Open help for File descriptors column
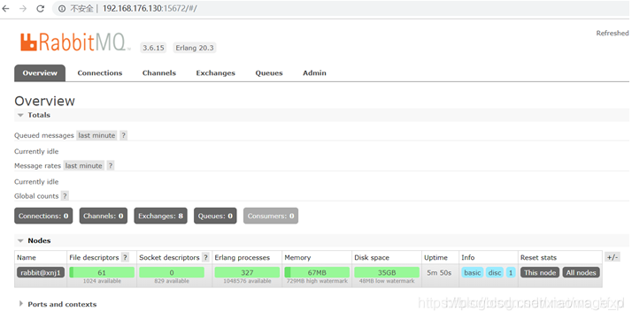The height and width of the screenshot is (319, 632). [x=126, y=257]
